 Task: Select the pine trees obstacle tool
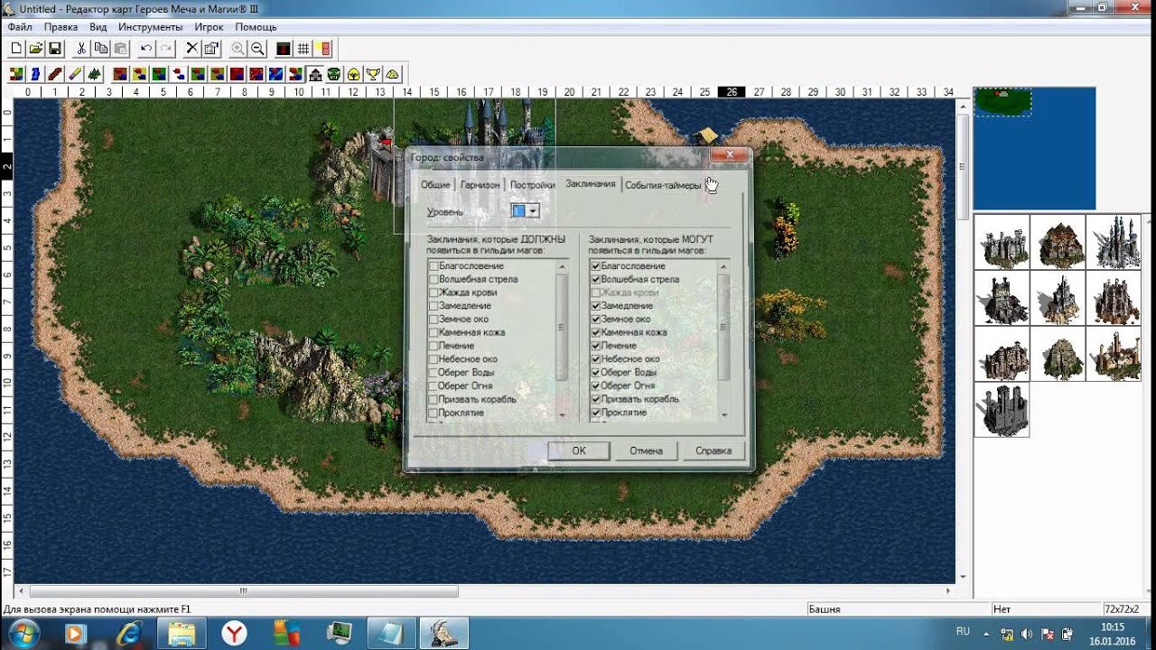click(x=95, y=74)
